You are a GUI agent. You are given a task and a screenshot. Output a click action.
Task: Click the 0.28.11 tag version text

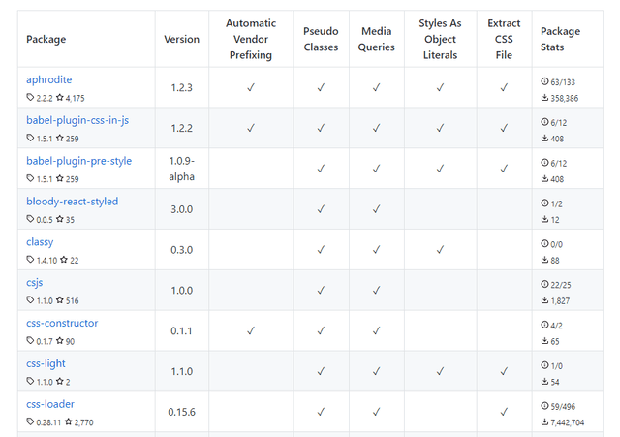pyautogui.click(x=48, y=422)
